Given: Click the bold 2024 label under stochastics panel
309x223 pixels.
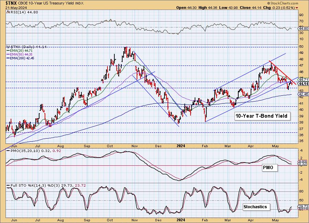Looking at the screenshot, I should coord(181,220).
